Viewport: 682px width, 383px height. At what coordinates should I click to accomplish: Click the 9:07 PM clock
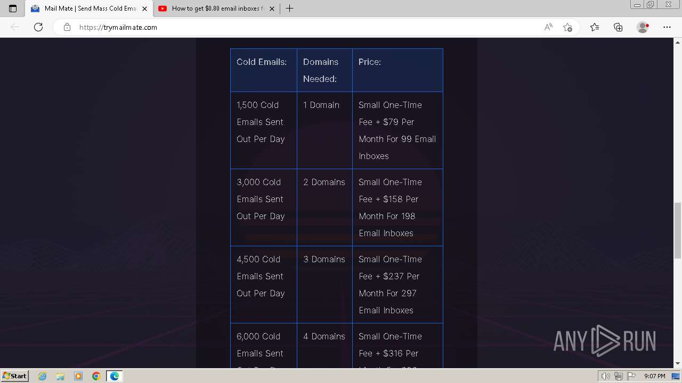click(654, 376)
